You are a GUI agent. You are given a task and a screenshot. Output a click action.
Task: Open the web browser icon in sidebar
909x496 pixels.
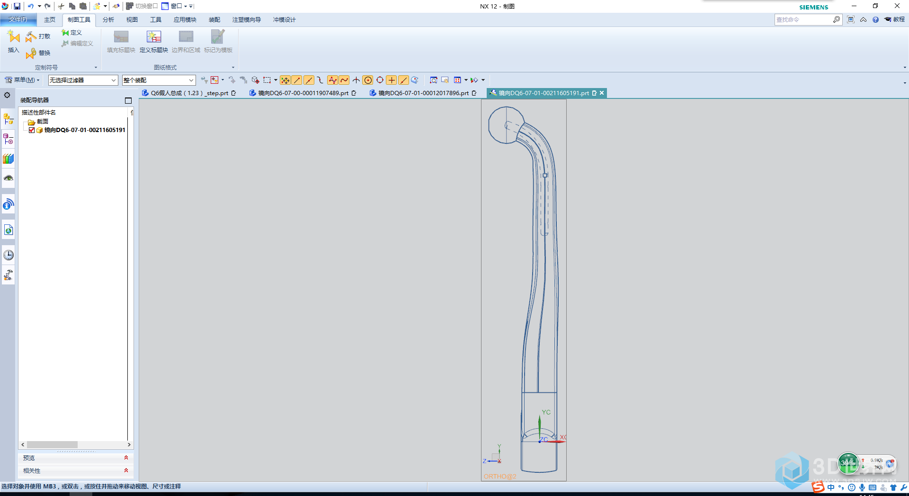coord(9,230)
